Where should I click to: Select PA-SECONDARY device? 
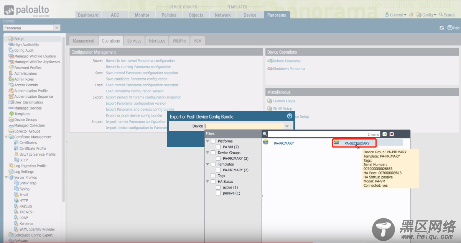click(x=357, y=143)
